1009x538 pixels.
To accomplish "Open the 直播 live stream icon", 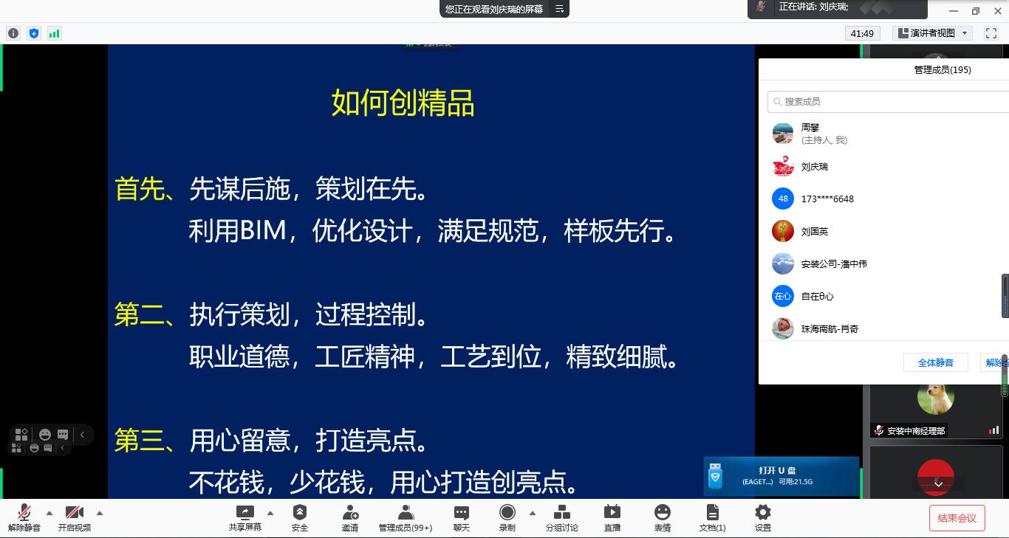I will 612,517.
